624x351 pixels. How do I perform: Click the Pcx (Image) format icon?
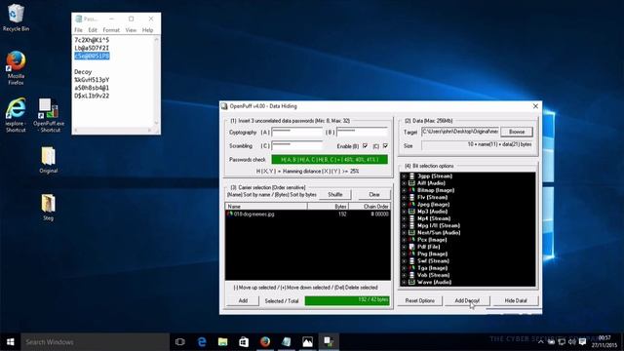[x=411, y=240]
